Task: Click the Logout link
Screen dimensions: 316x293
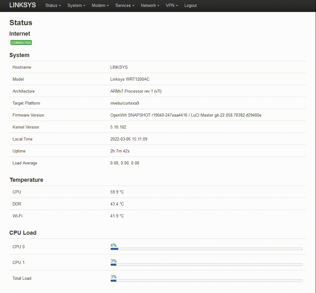Action: (190, 5)
